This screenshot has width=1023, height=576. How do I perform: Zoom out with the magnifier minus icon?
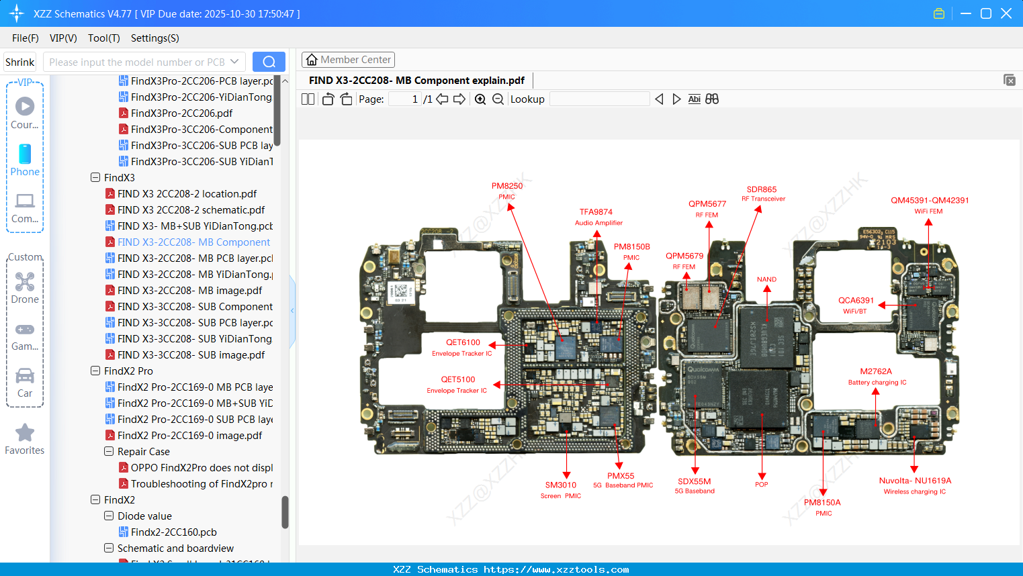coord(498,99)
